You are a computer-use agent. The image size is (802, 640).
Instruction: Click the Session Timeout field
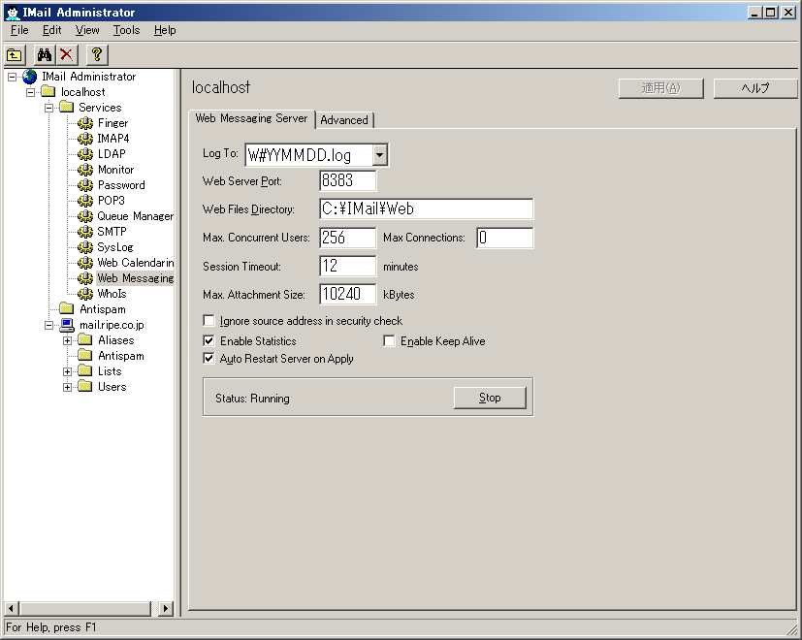tap(348, 266)
